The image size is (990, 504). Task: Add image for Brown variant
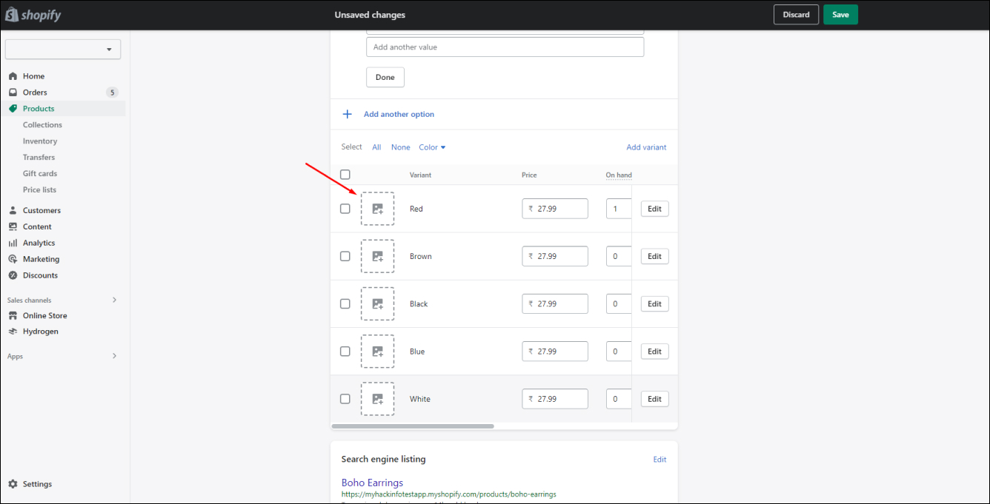click(377, 256)
